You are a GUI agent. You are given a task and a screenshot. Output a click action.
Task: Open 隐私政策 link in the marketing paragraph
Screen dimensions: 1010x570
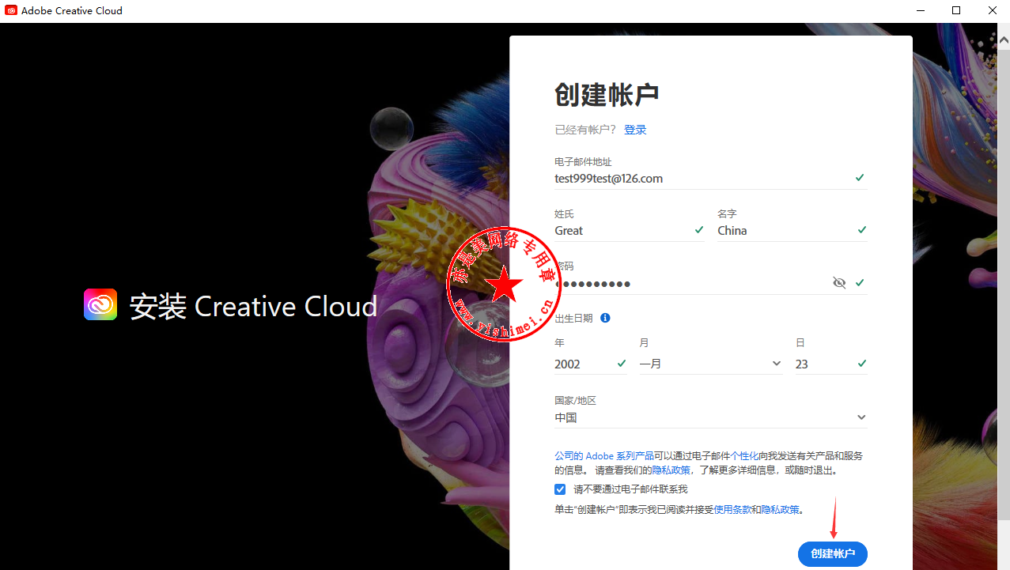click(x=671, y=470)
